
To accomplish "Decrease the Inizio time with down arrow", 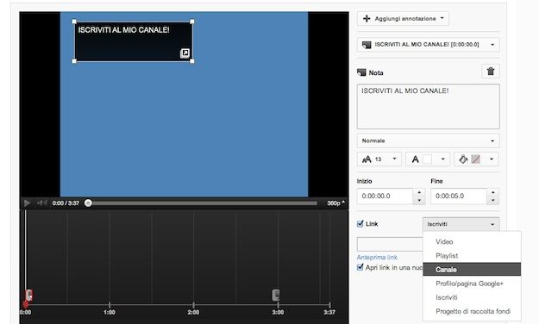I will tap(419, 200).
